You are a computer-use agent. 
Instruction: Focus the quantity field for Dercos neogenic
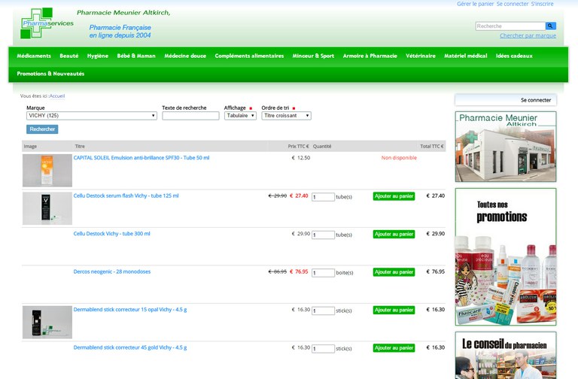(323, 273)
